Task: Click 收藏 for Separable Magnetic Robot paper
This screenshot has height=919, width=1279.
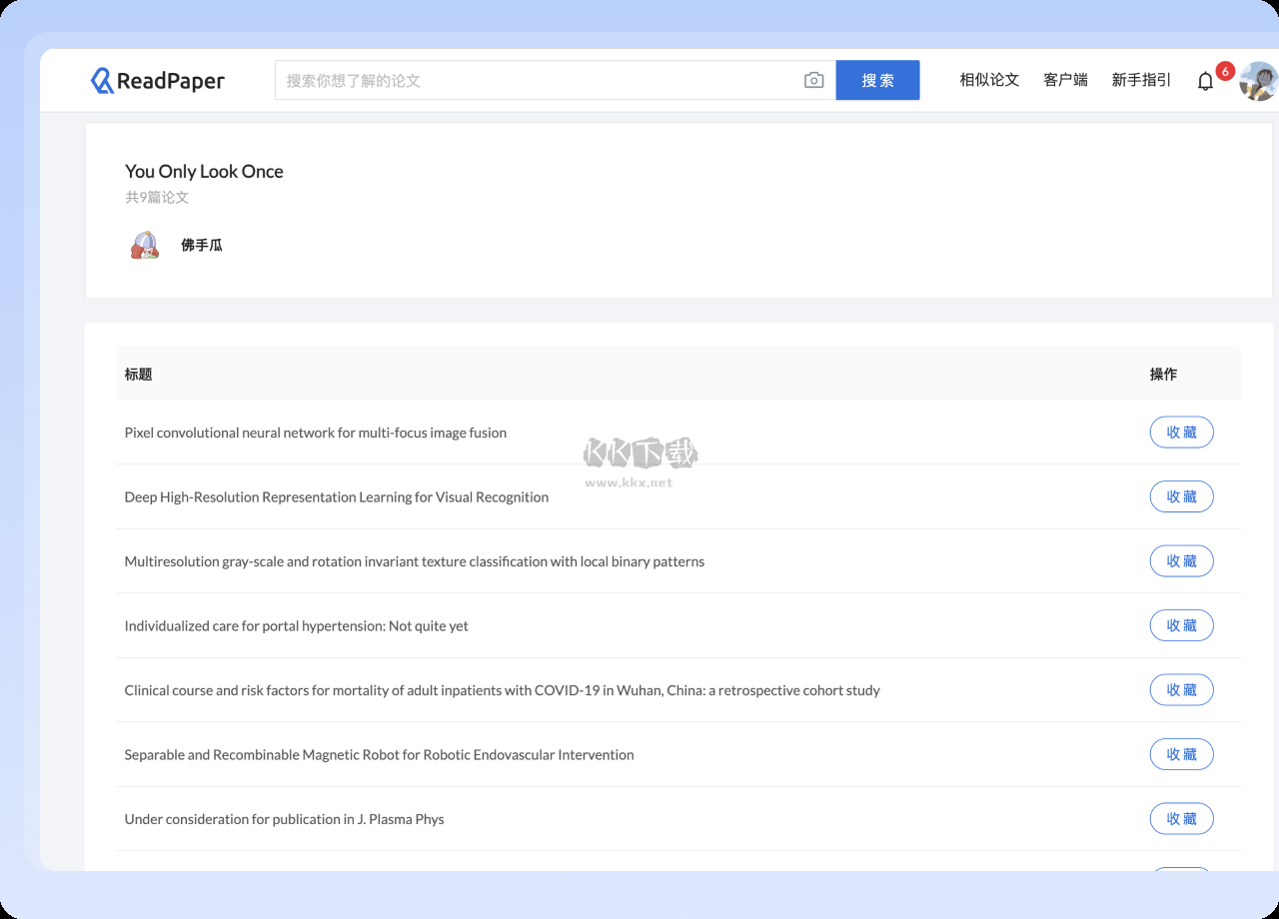Action: click(1181, 755)
